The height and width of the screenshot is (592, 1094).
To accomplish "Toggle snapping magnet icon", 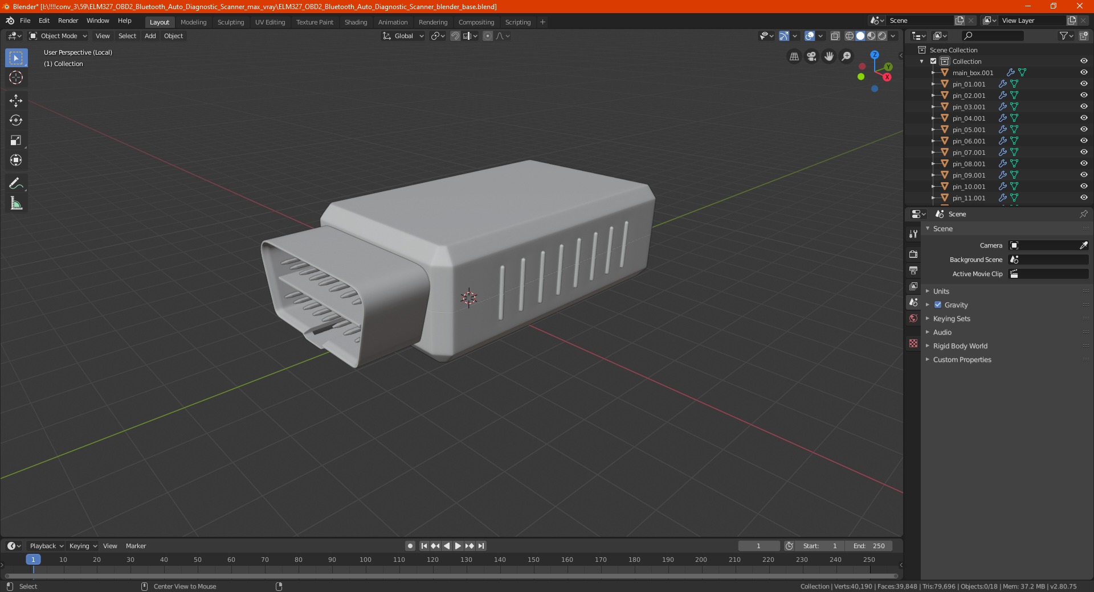I will click(x=455, y=36).
